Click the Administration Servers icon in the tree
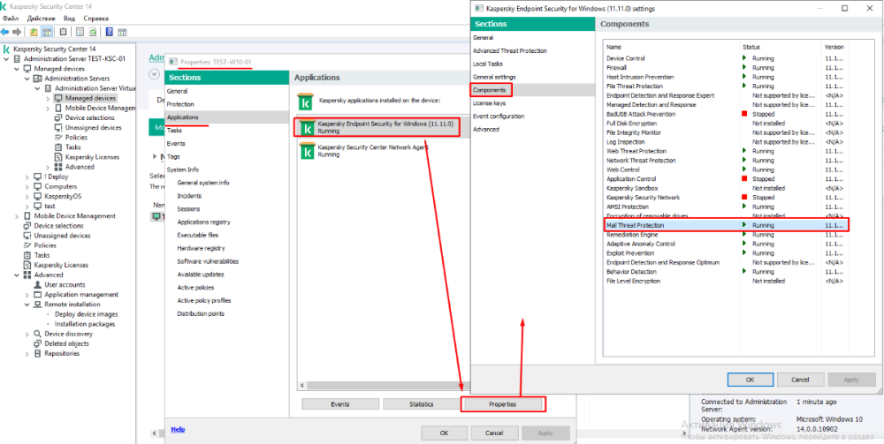Viewport: 884px width, 444px height. (38, 79)
